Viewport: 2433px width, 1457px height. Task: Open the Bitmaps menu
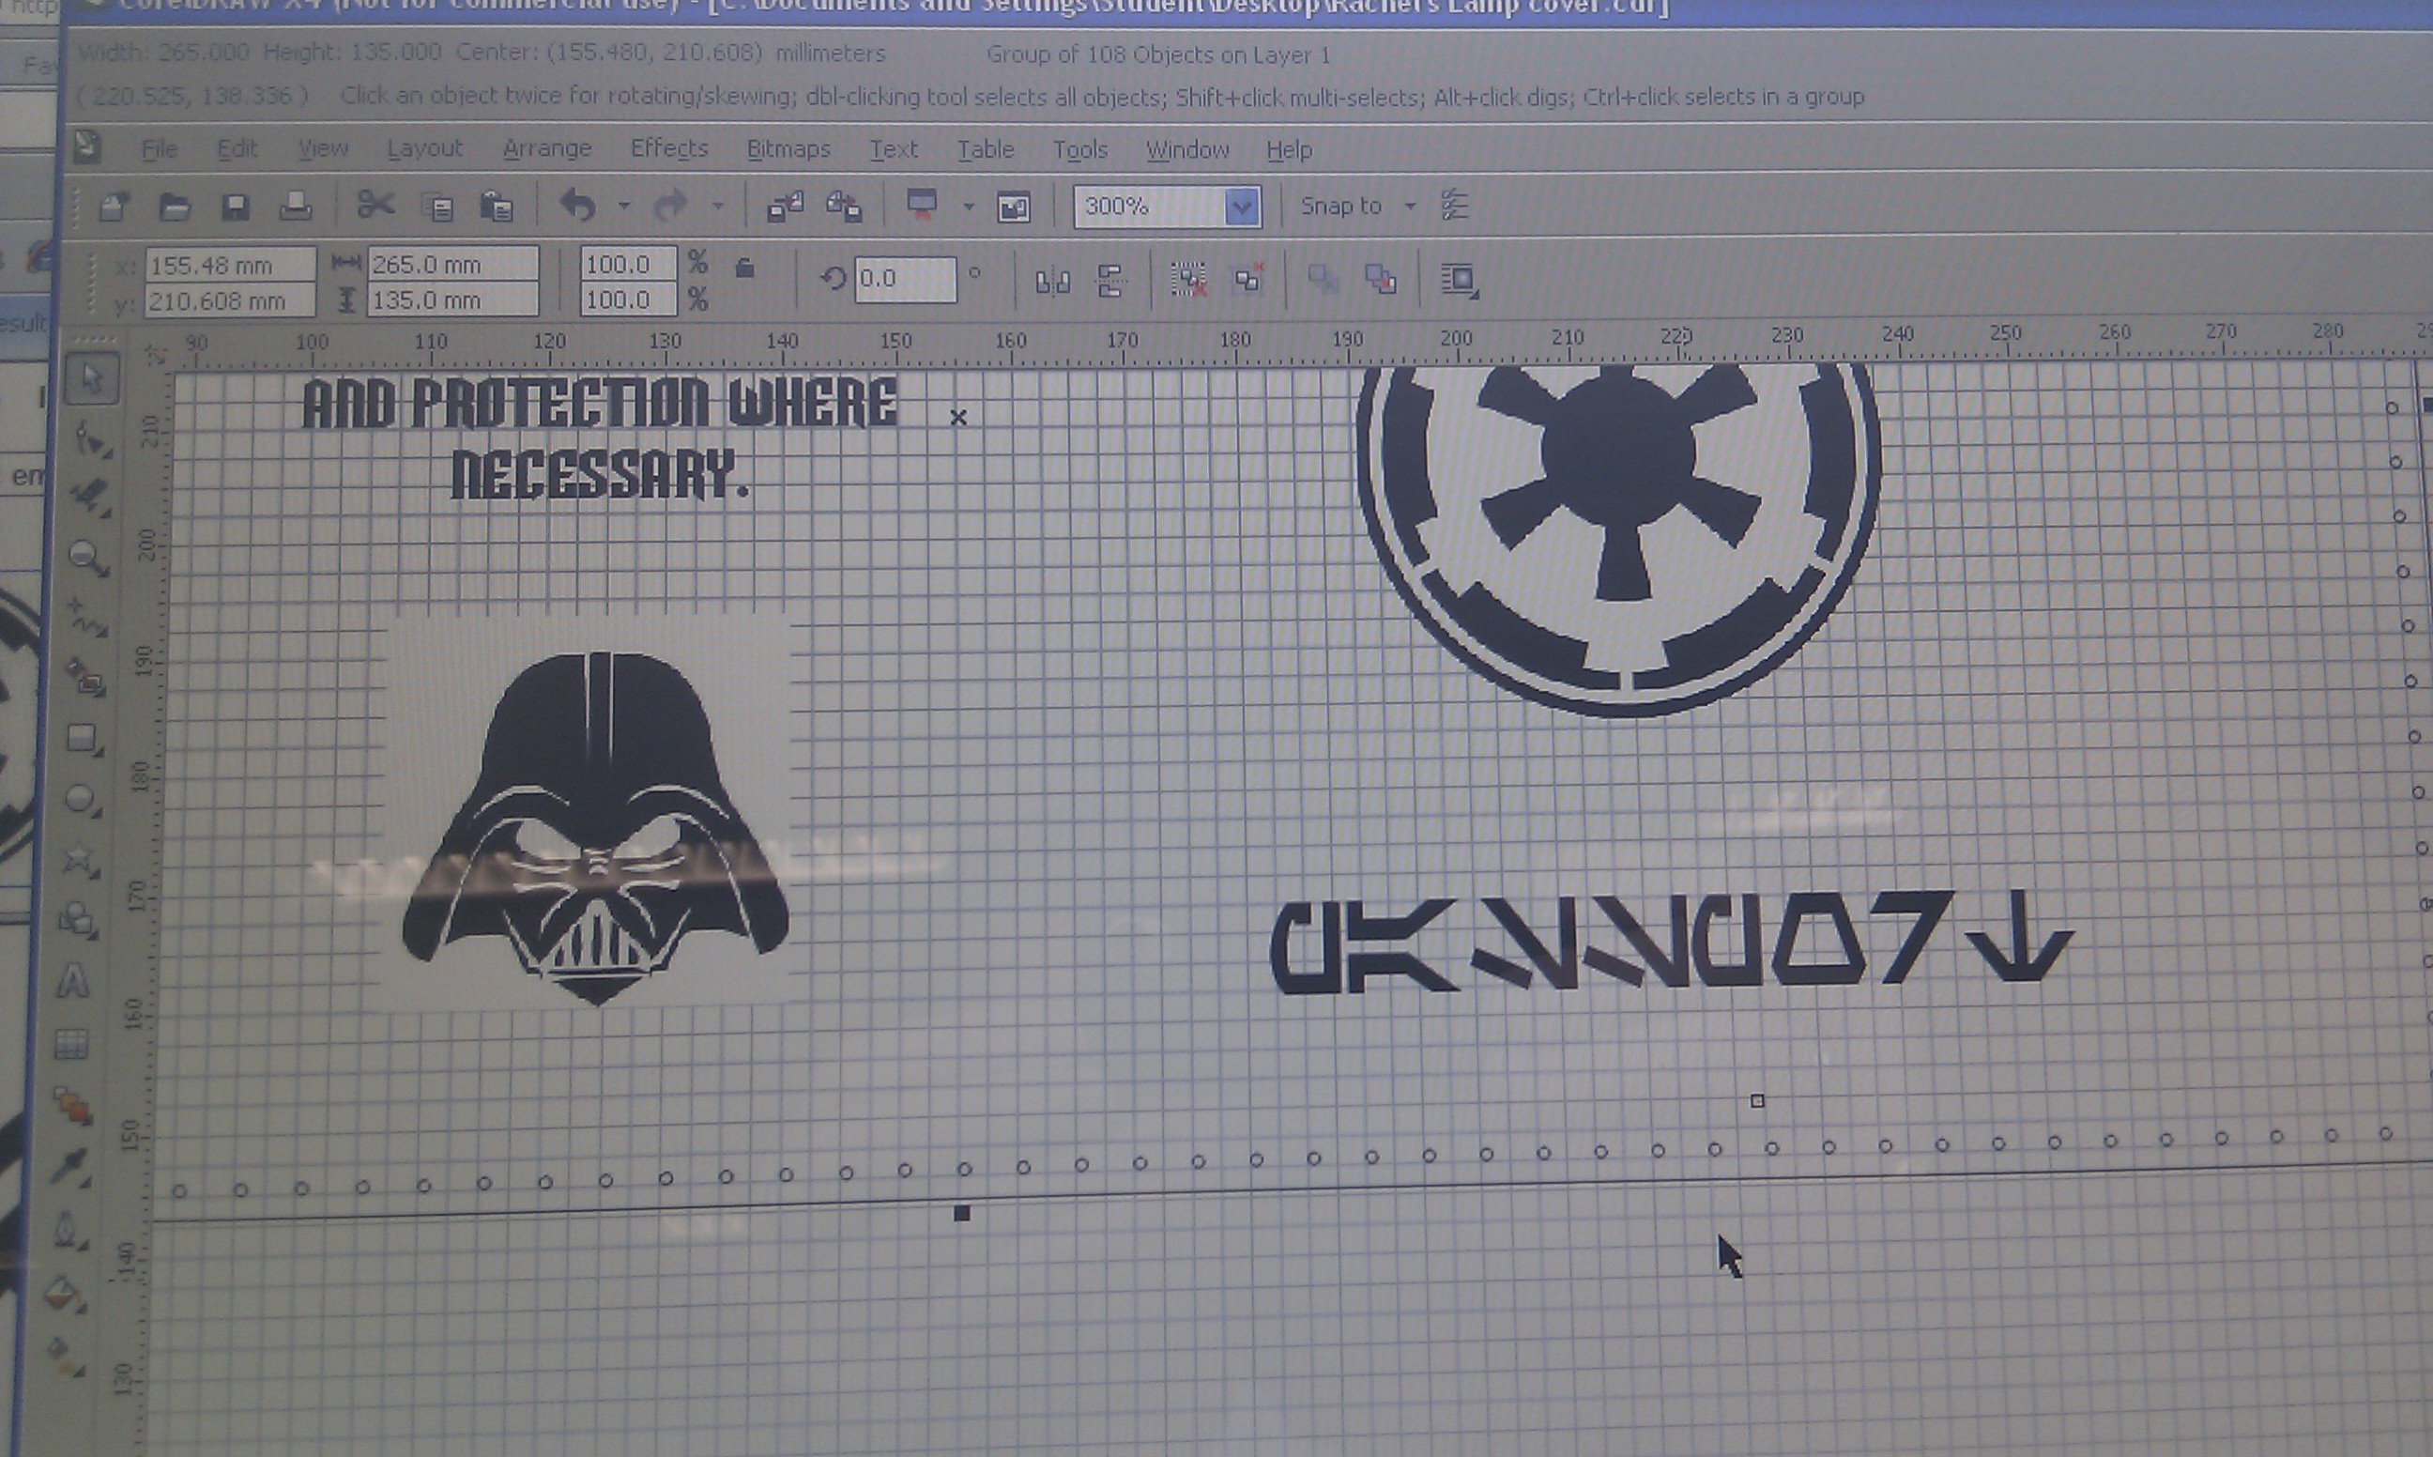pos(788,149)
